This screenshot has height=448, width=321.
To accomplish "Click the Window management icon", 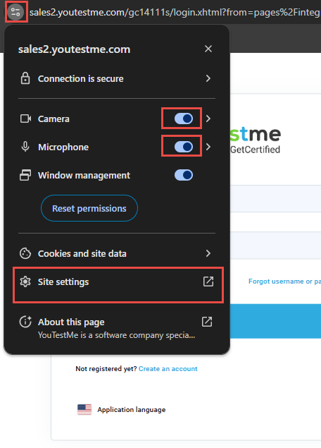I will click(x=25, y=175).
